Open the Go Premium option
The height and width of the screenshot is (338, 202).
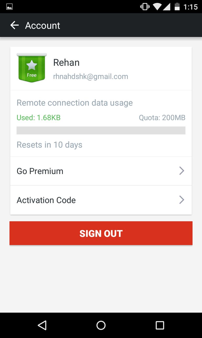click(x=40, y=171)
